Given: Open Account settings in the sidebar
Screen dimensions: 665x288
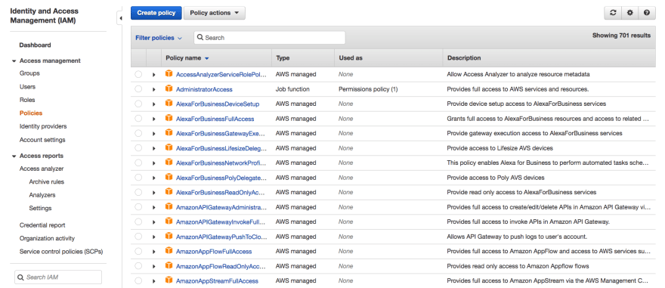Looking at the screenshot, I should [42, 140].
